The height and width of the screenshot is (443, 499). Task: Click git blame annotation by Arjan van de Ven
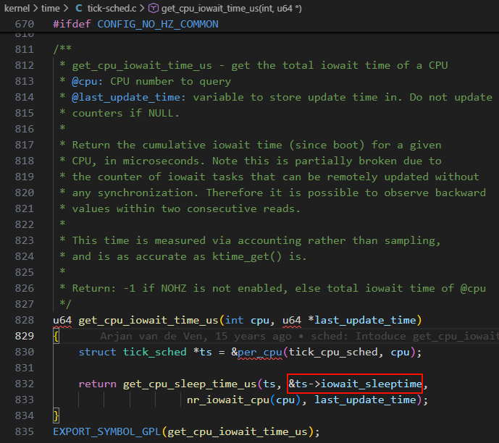click(x=299, y=336)
